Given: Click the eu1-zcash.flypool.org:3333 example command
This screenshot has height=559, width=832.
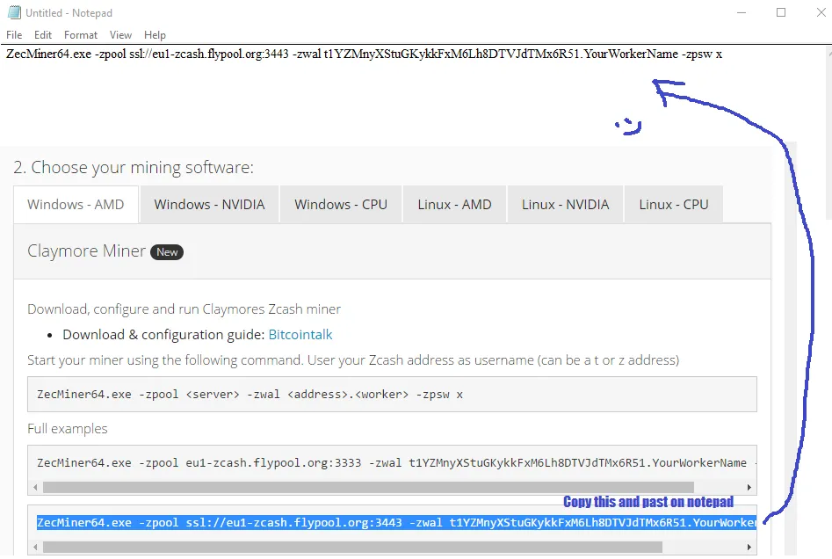Looking at the screenshot, I should (x=392, y=463).
